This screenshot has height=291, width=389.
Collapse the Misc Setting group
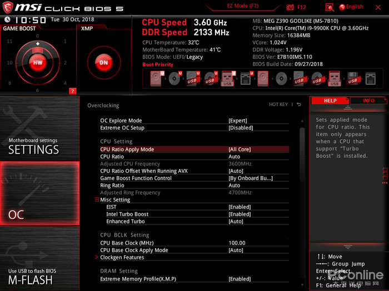click(x=97, y=200)
